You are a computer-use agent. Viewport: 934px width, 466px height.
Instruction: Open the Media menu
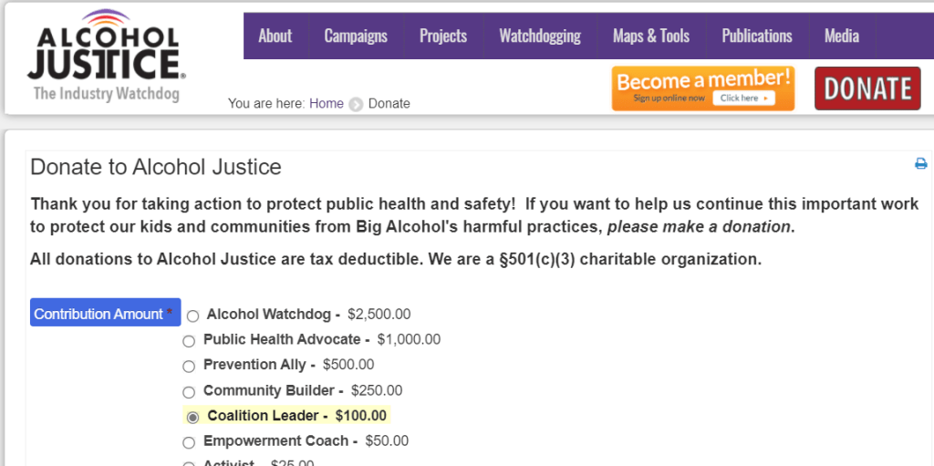coord(842,36)
